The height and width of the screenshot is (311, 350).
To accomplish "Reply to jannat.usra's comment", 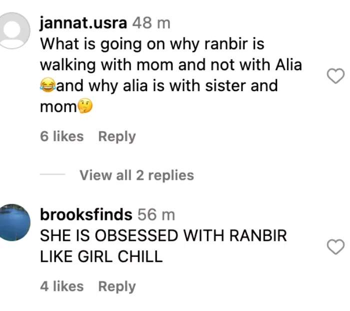I will point(117,137).
